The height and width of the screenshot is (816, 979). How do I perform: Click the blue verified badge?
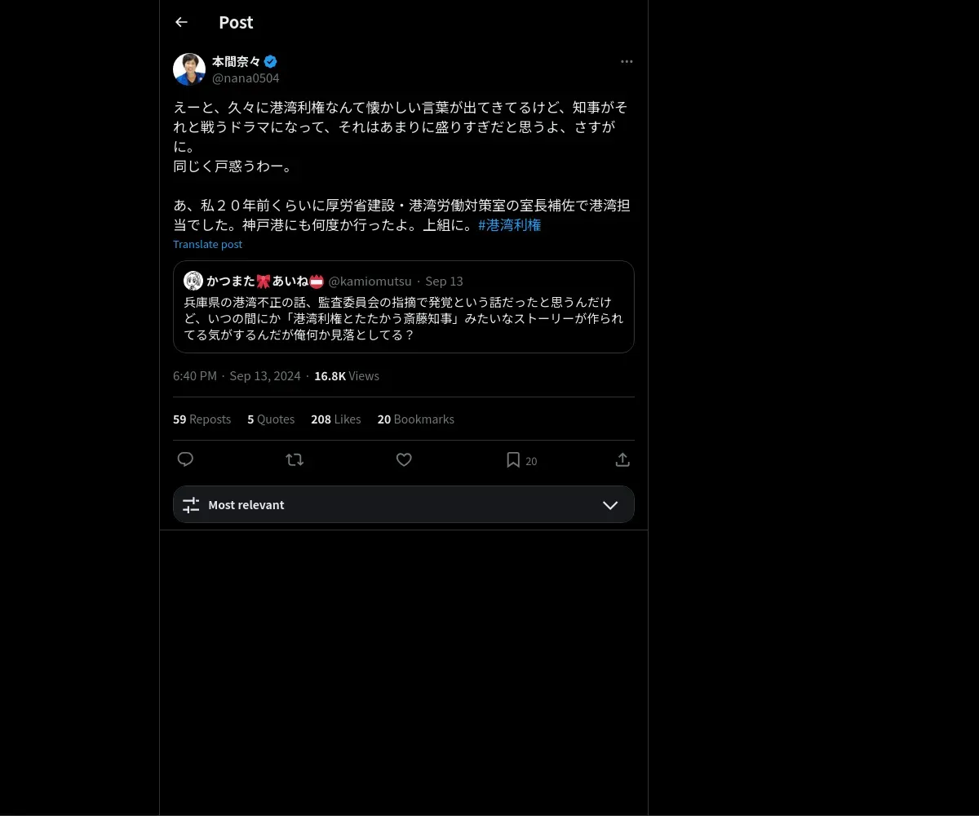pyautogui.click(x=271, y=61)
